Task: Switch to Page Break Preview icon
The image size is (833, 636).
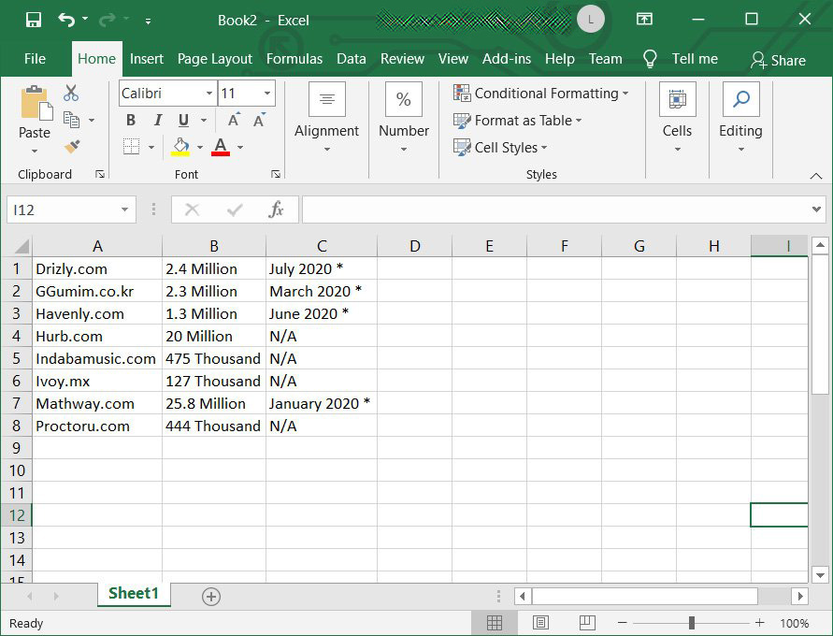Action: 587,623
